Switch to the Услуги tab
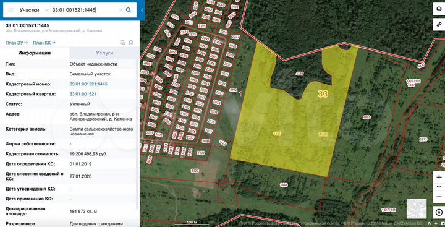 [104, 53]
